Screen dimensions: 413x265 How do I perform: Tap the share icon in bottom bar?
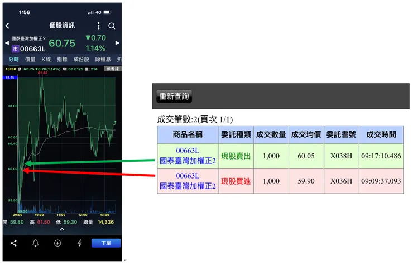pos(14,243)
